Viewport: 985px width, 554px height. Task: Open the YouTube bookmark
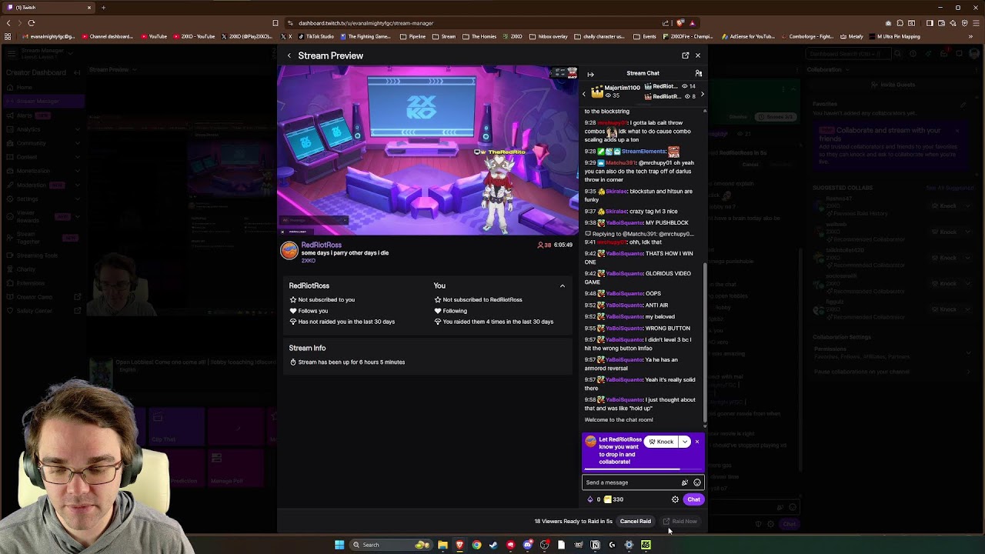tap(154, 36)
